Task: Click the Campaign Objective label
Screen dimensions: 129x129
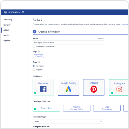Action: pos(41,101)
